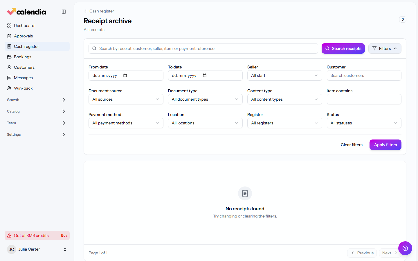418x261 pixels.
Task: Open the help question mark button
Action: pyautogui.click(x=405, y=248)
